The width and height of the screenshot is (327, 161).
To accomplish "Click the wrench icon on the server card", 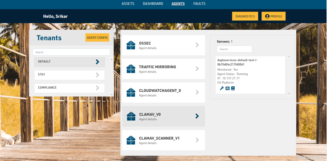I will tap(222, 88).
